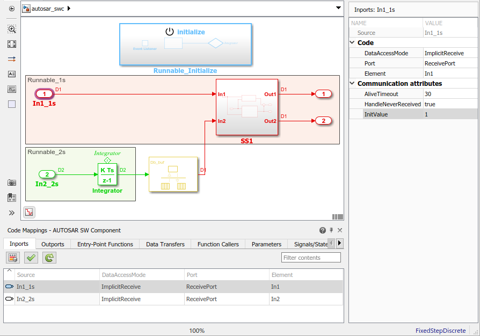Select the Initialize function block

tap(186, 45)
